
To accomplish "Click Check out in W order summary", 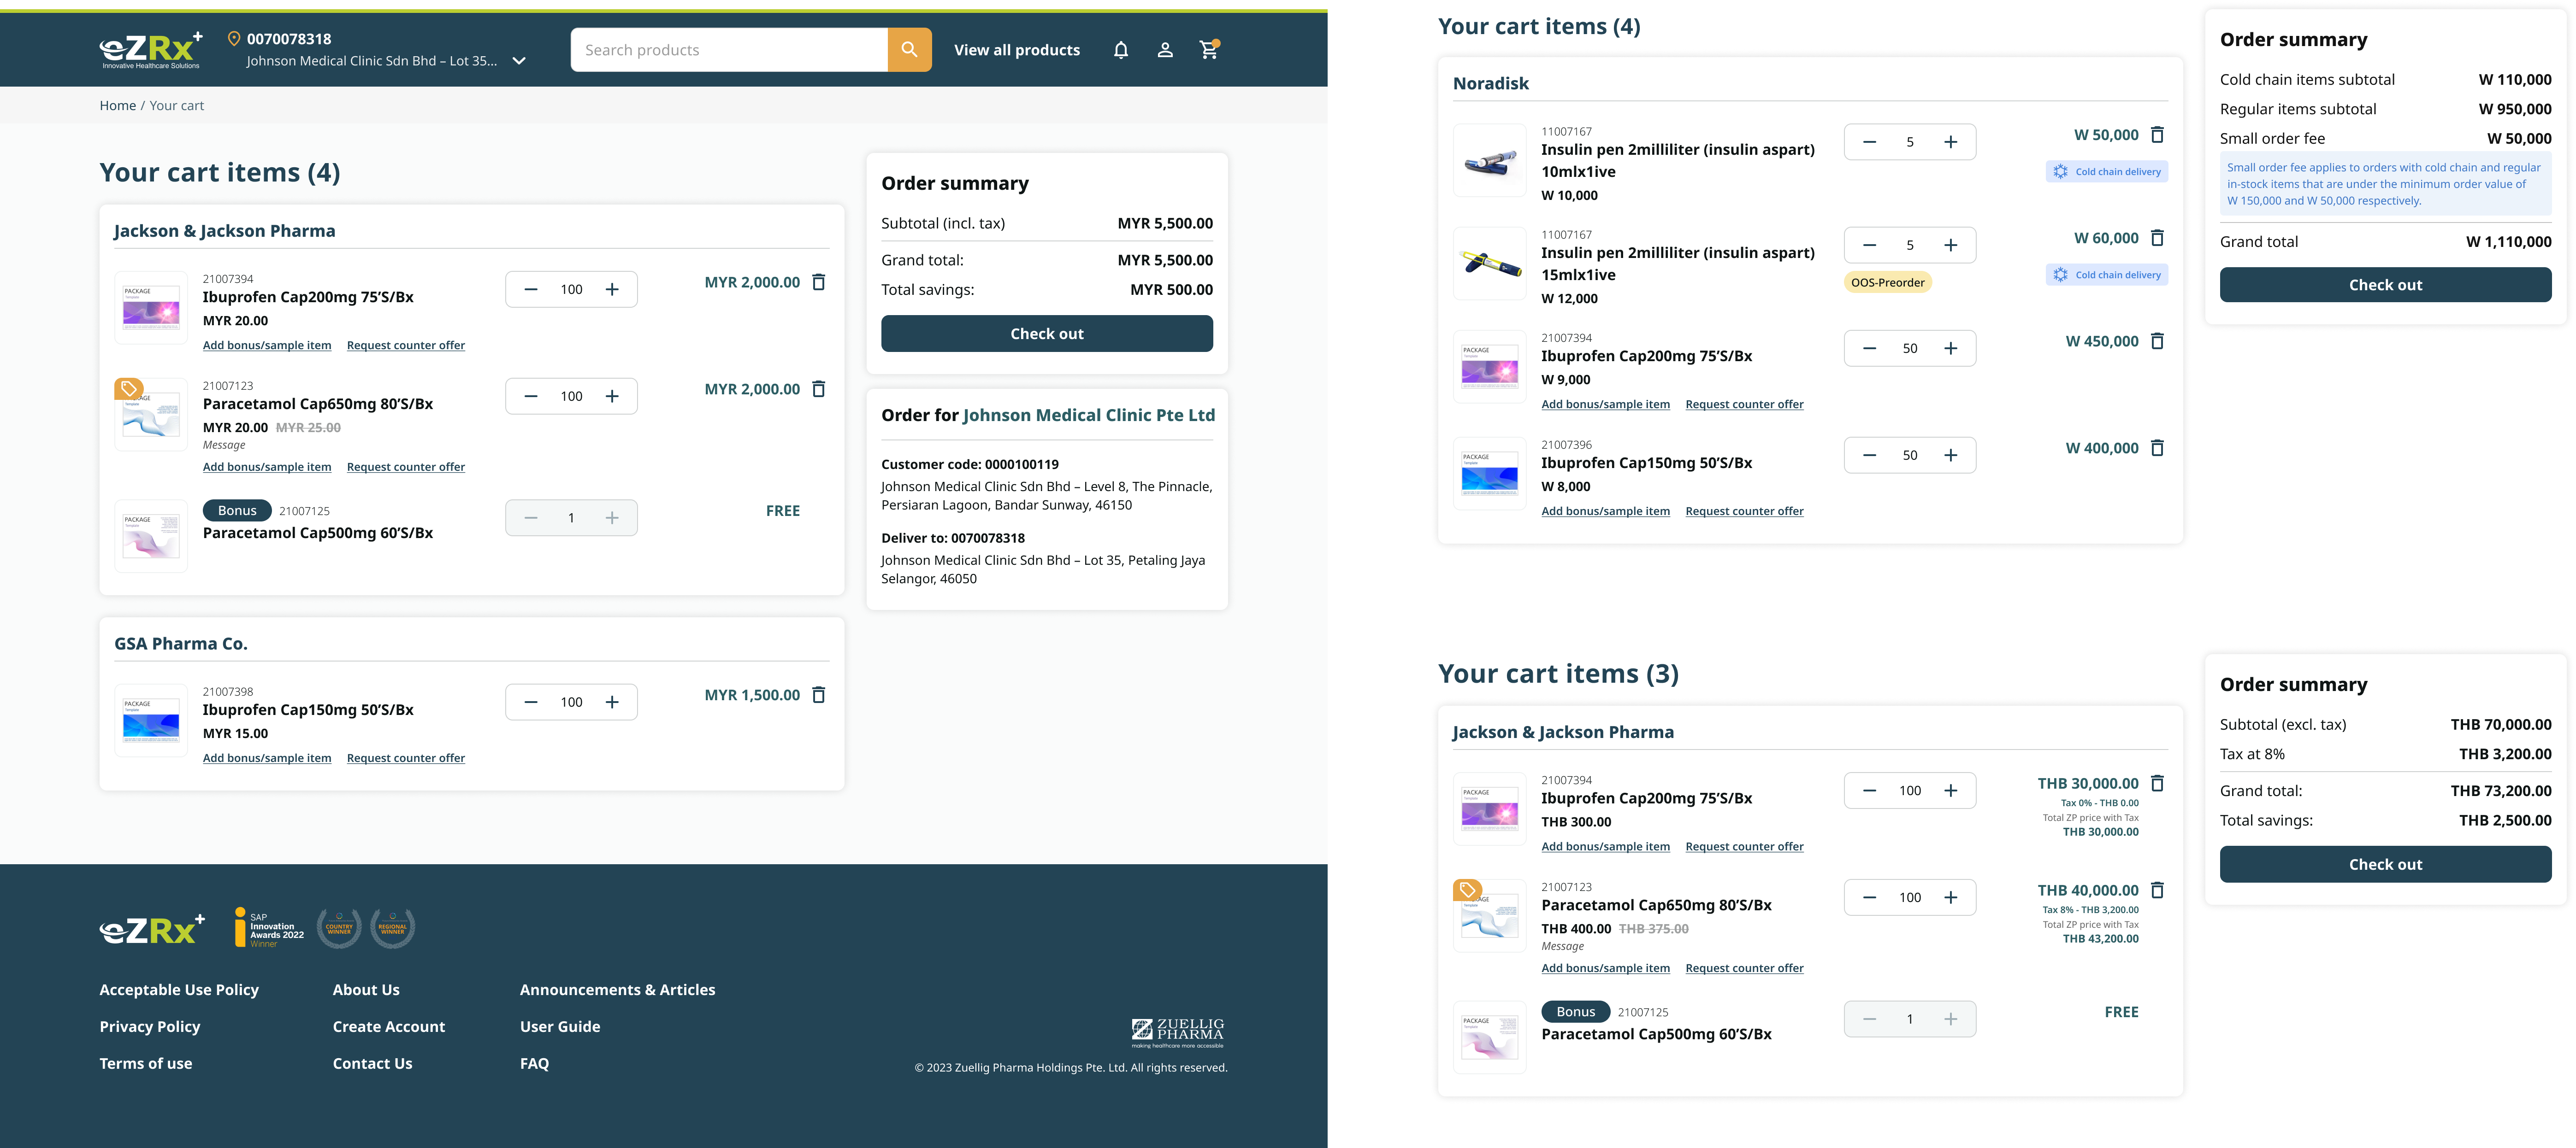I will (2386, 285).
